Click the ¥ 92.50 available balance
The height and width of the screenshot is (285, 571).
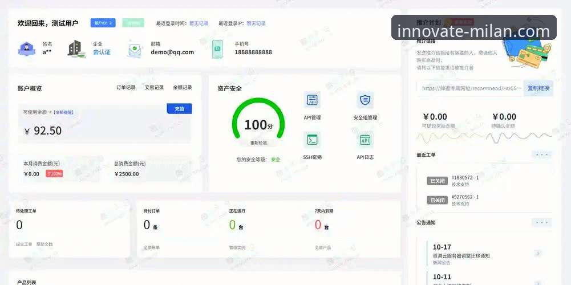[43, 131]
